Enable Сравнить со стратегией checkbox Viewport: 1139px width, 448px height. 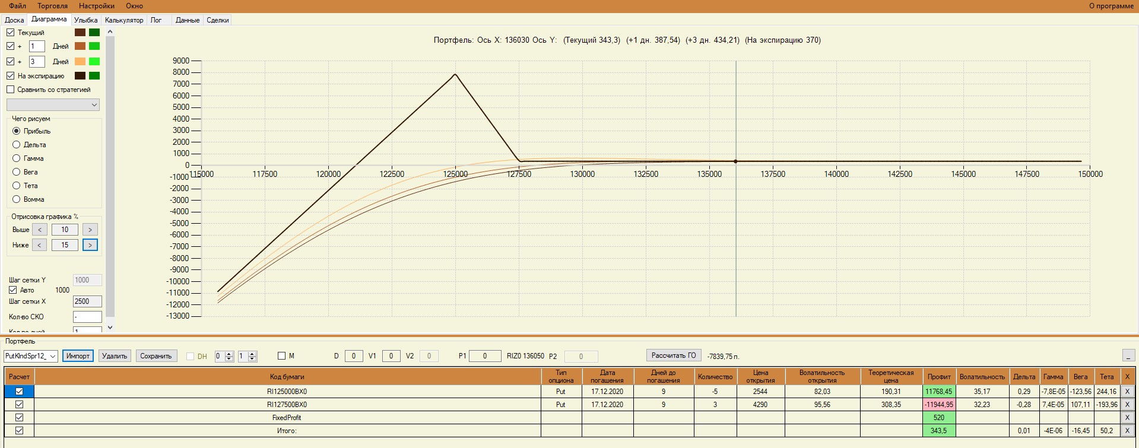11,90
